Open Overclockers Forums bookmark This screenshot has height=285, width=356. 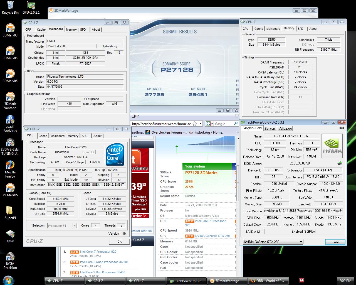[166, 132]
